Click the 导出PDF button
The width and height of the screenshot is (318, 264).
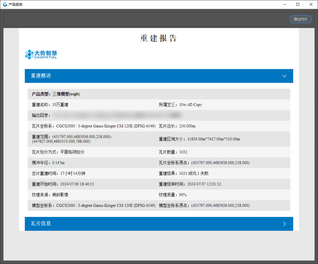click(300, 19)
